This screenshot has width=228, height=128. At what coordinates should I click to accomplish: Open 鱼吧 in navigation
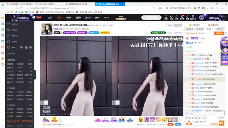pos(97,18)
